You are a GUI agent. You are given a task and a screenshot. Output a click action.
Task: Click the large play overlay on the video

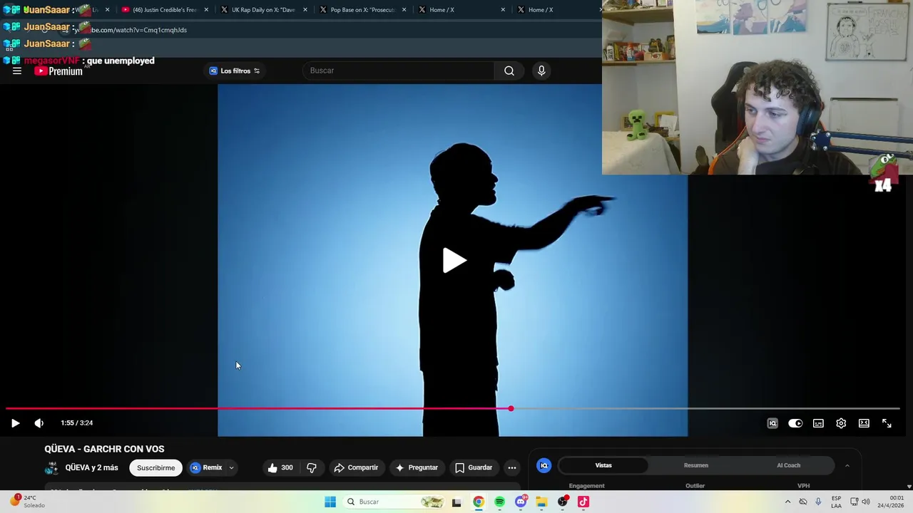tap(454, 260)
